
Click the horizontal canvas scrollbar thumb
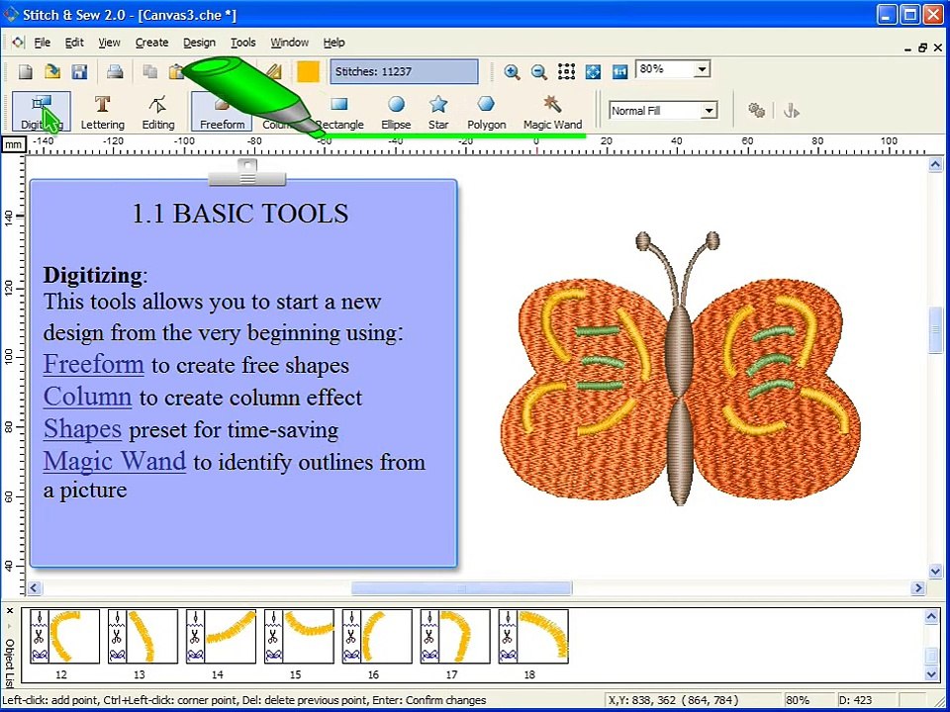461,587
